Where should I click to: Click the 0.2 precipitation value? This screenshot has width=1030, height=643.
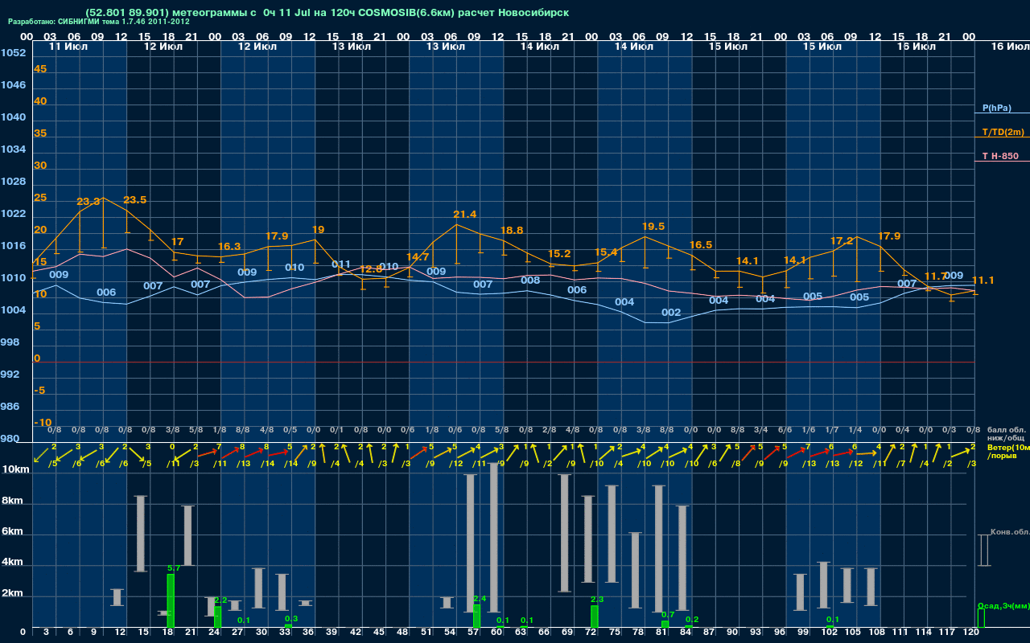[692, 619]
